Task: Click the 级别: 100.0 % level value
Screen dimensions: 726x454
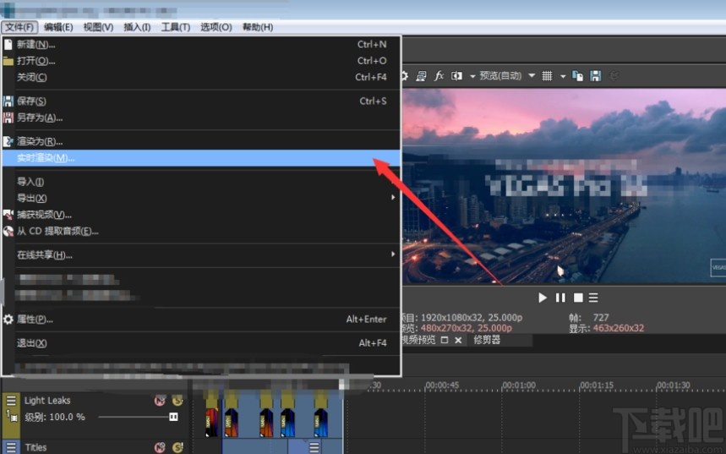Action: tap(55, 417)
